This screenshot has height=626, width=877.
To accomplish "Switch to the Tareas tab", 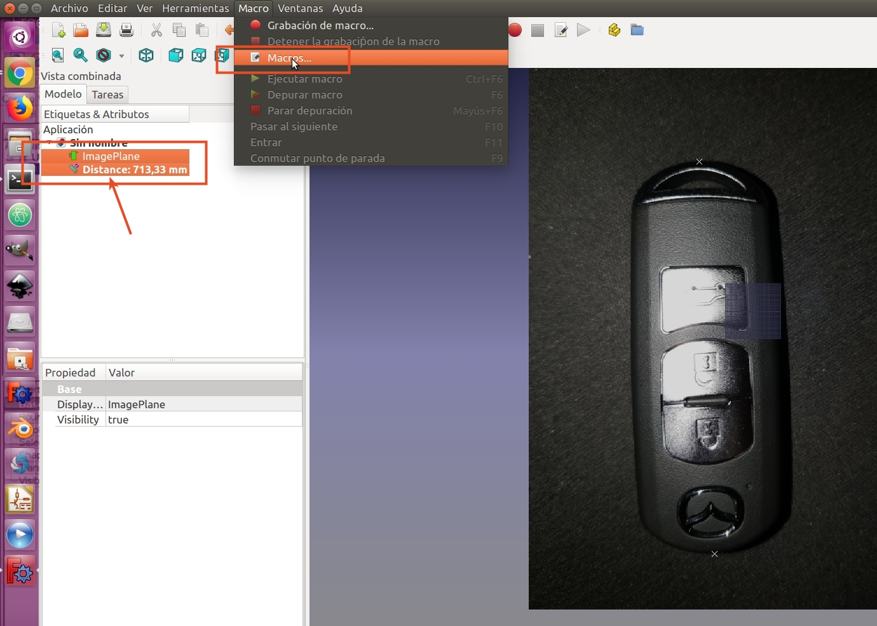I will click(x=107, y=95).
